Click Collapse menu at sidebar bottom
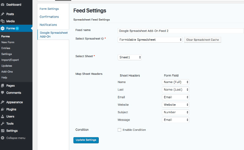 (16, 138)
